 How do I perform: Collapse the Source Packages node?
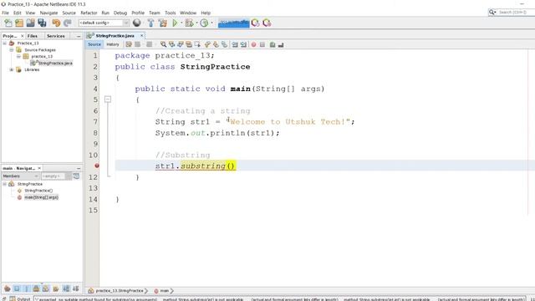pyautogui.click(x=11, y=50)
